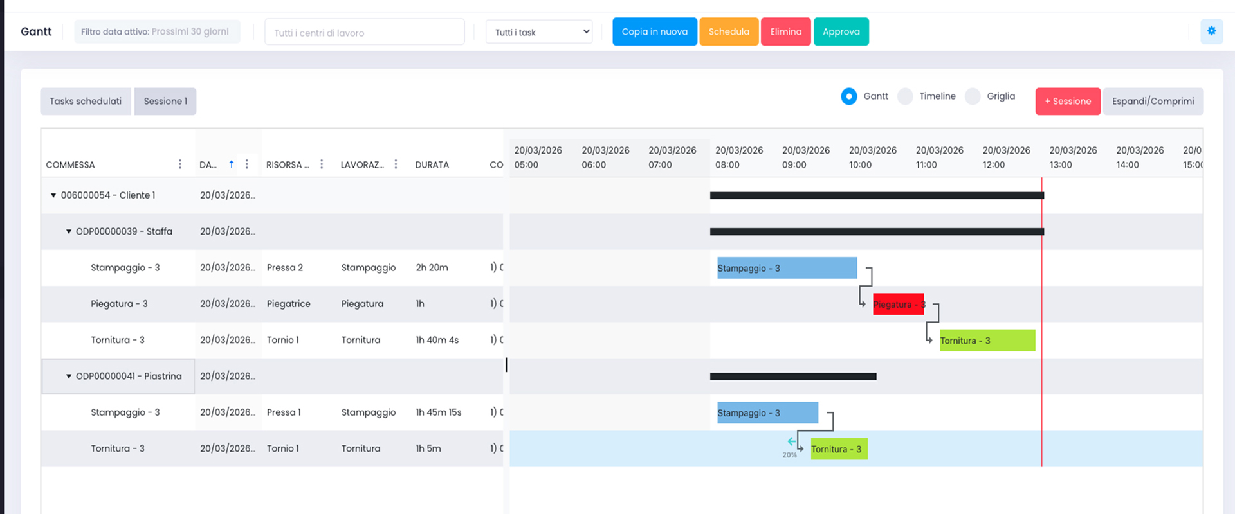Open the Tutti i task dropdown
The height and width of the screenshot is (514, 1235).
[x=539, y=32]
